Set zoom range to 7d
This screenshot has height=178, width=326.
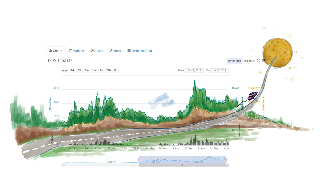pyautogui.click(x=79, y=70)
